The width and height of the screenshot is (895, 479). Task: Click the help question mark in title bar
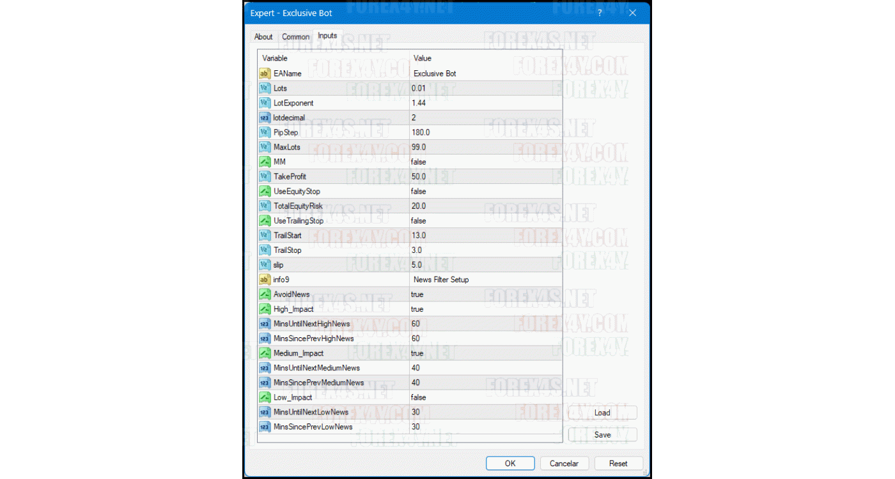point(600,13)
